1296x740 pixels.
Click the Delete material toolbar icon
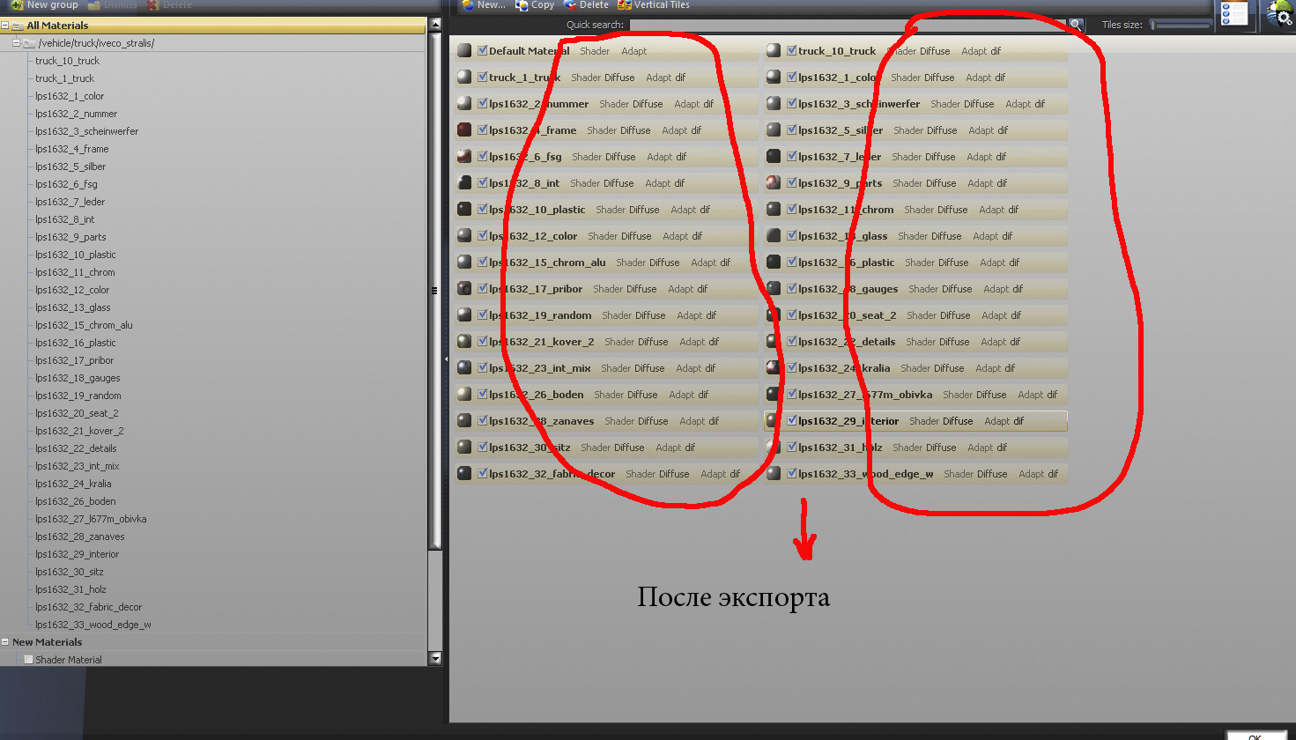pyautogui.click(x=570, y=5)
